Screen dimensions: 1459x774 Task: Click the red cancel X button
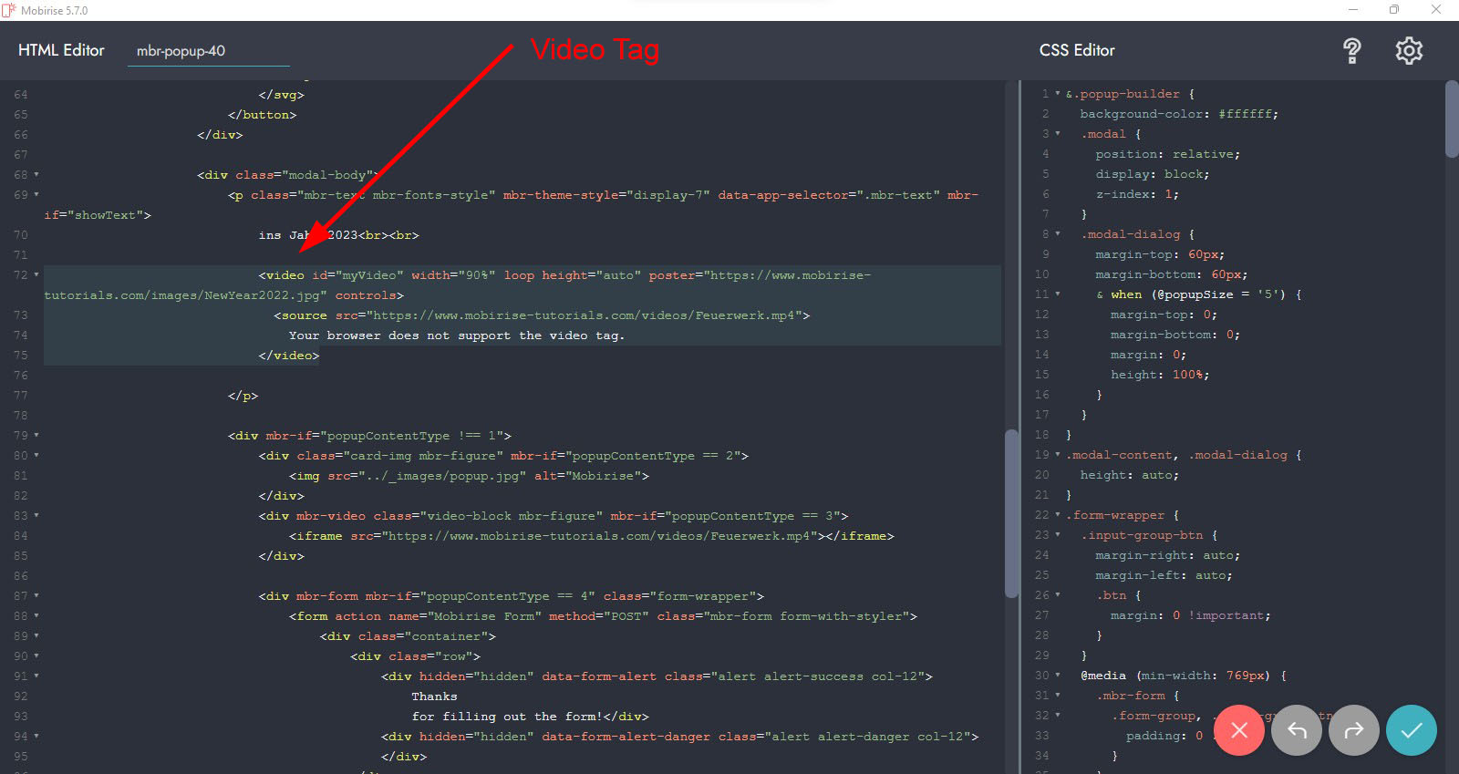pos(1238,730)
